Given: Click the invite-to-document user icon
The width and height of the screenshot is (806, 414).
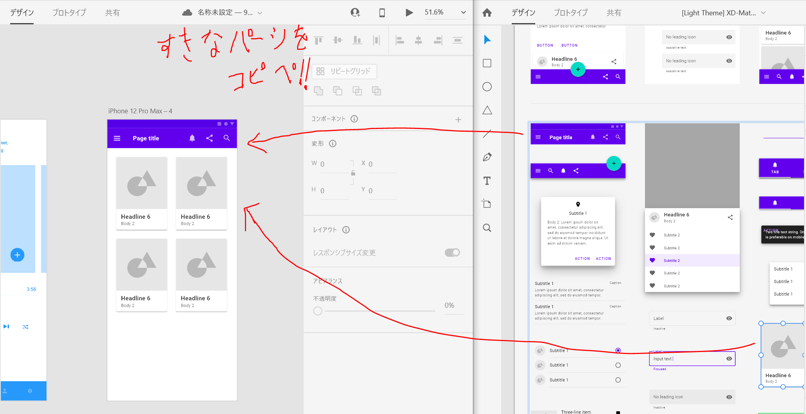Looking at the screenshot, I should pyautogui.click(x=355, y=13).
